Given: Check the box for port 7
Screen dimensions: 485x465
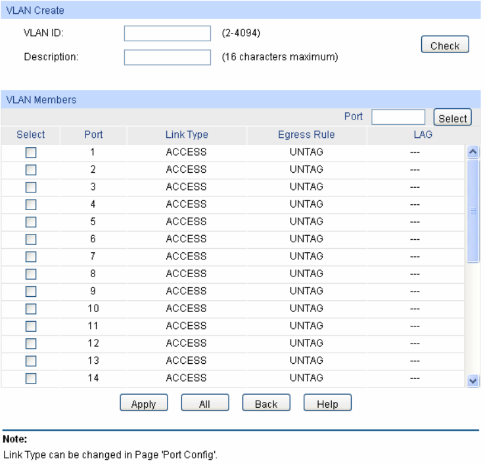Looking at the screenshot, I should tap(30, 257).
